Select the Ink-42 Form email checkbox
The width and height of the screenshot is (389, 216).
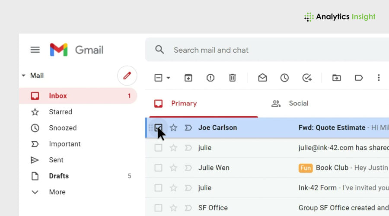(158, 188)
